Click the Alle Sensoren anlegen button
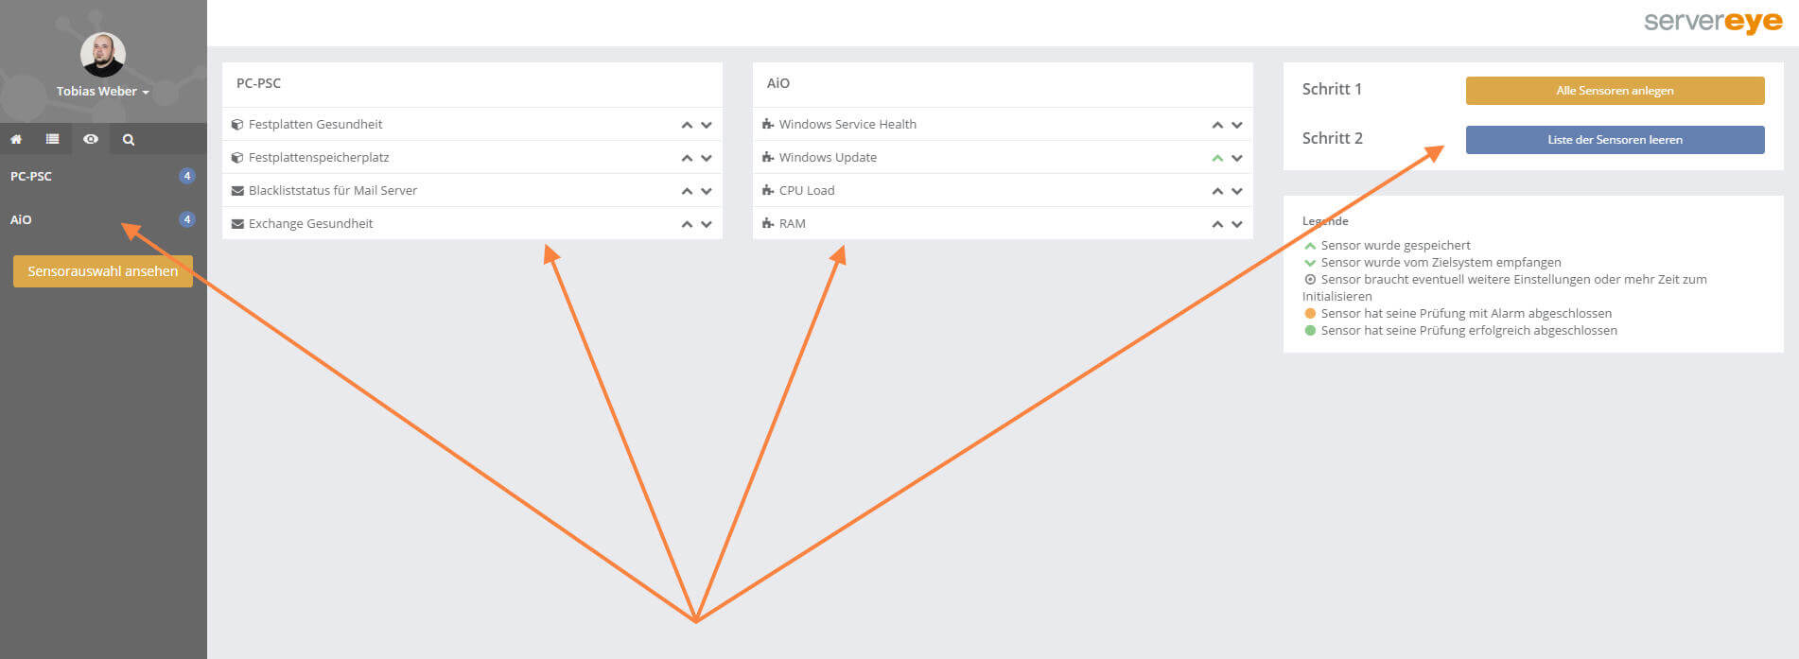The width and height of the screenshot is (1799, 659). 1615,91
